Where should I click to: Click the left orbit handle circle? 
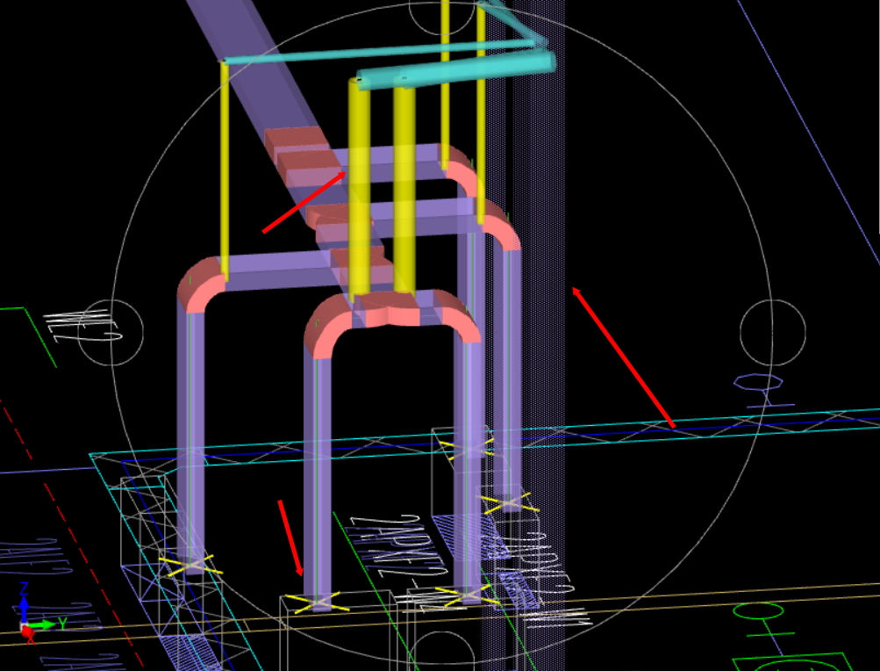click(x=111, y=333)
